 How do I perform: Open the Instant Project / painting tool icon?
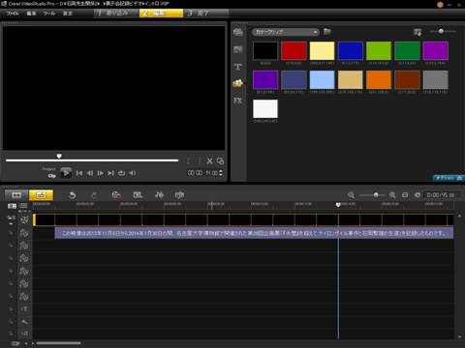tap(138, 194)
